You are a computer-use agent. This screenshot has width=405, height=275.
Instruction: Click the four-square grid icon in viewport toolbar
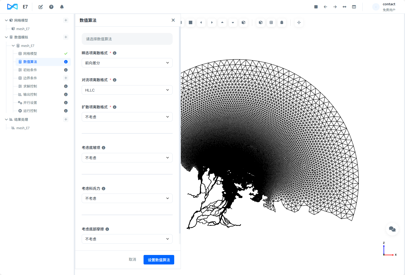point(271,23)
